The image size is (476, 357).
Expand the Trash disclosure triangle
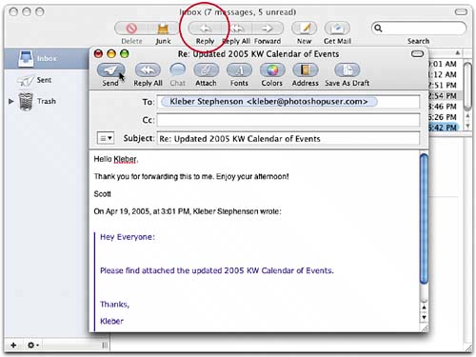[11, 101]
